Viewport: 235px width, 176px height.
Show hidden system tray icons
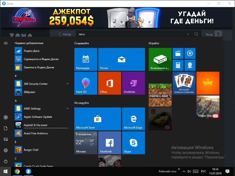pyautogui.click(x=184, y=171)
